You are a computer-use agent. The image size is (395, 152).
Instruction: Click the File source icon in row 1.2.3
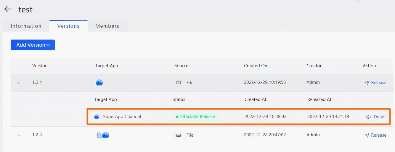pos(178,135)
